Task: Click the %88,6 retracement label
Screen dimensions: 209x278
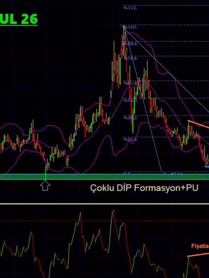Action: 131,43
